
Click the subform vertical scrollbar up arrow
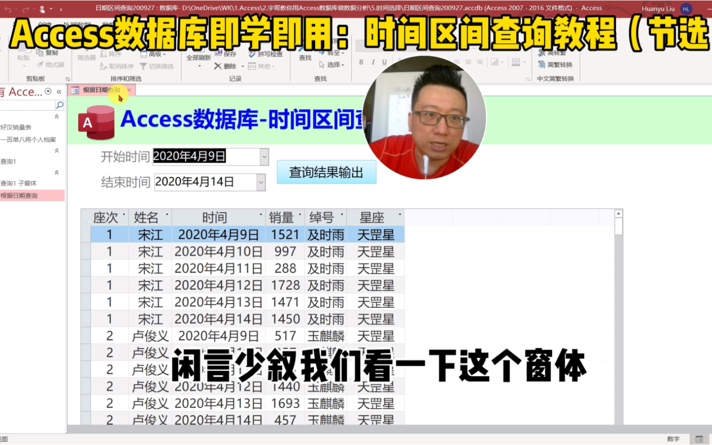pyautogui.click(x=619, y=214)
